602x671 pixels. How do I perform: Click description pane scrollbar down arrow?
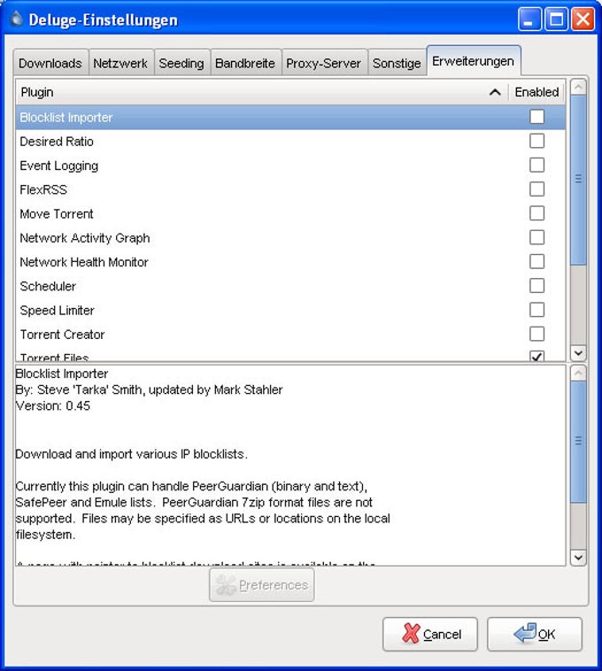click(578, 557)
